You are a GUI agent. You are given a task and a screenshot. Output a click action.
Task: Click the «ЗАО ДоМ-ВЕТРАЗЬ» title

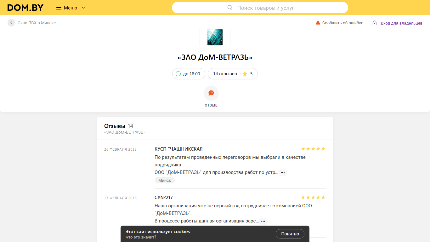[x=215, y=57]
